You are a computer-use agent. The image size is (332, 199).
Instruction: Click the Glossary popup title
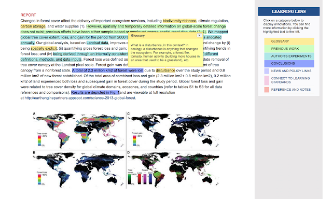(x=138, y=36)
